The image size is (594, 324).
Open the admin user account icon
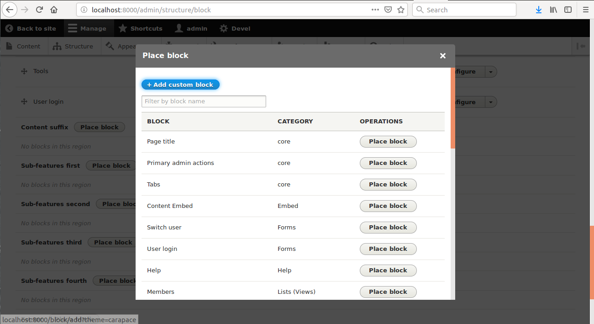tap(179, 28)
